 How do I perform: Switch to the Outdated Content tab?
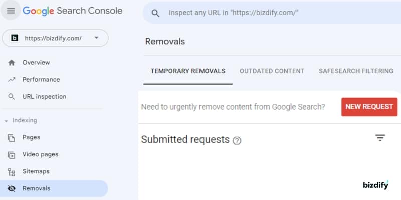(x=272, y=71)
